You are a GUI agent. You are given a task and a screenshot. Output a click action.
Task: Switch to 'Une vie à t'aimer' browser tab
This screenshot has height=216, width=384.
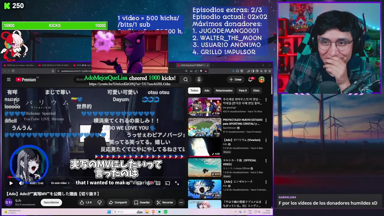tap(19, 65)
